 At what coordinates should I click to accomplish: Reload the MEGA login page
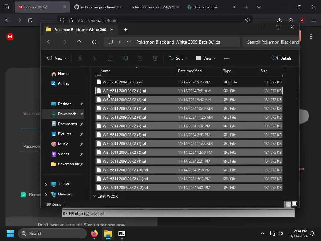tap(30, 20)
